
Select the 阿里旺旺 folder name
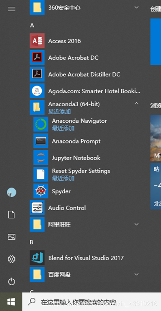click(60, 224)
